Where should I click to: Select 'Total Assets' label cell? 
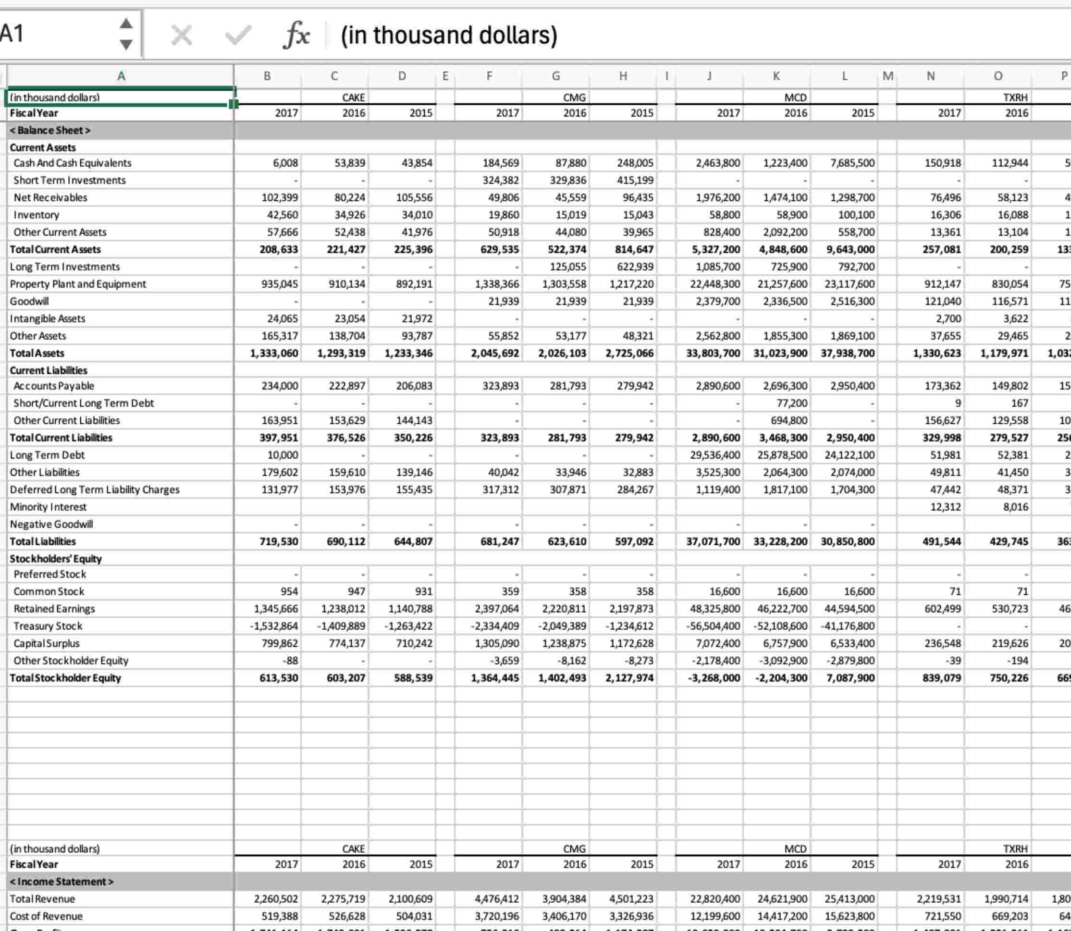(121, 353)
